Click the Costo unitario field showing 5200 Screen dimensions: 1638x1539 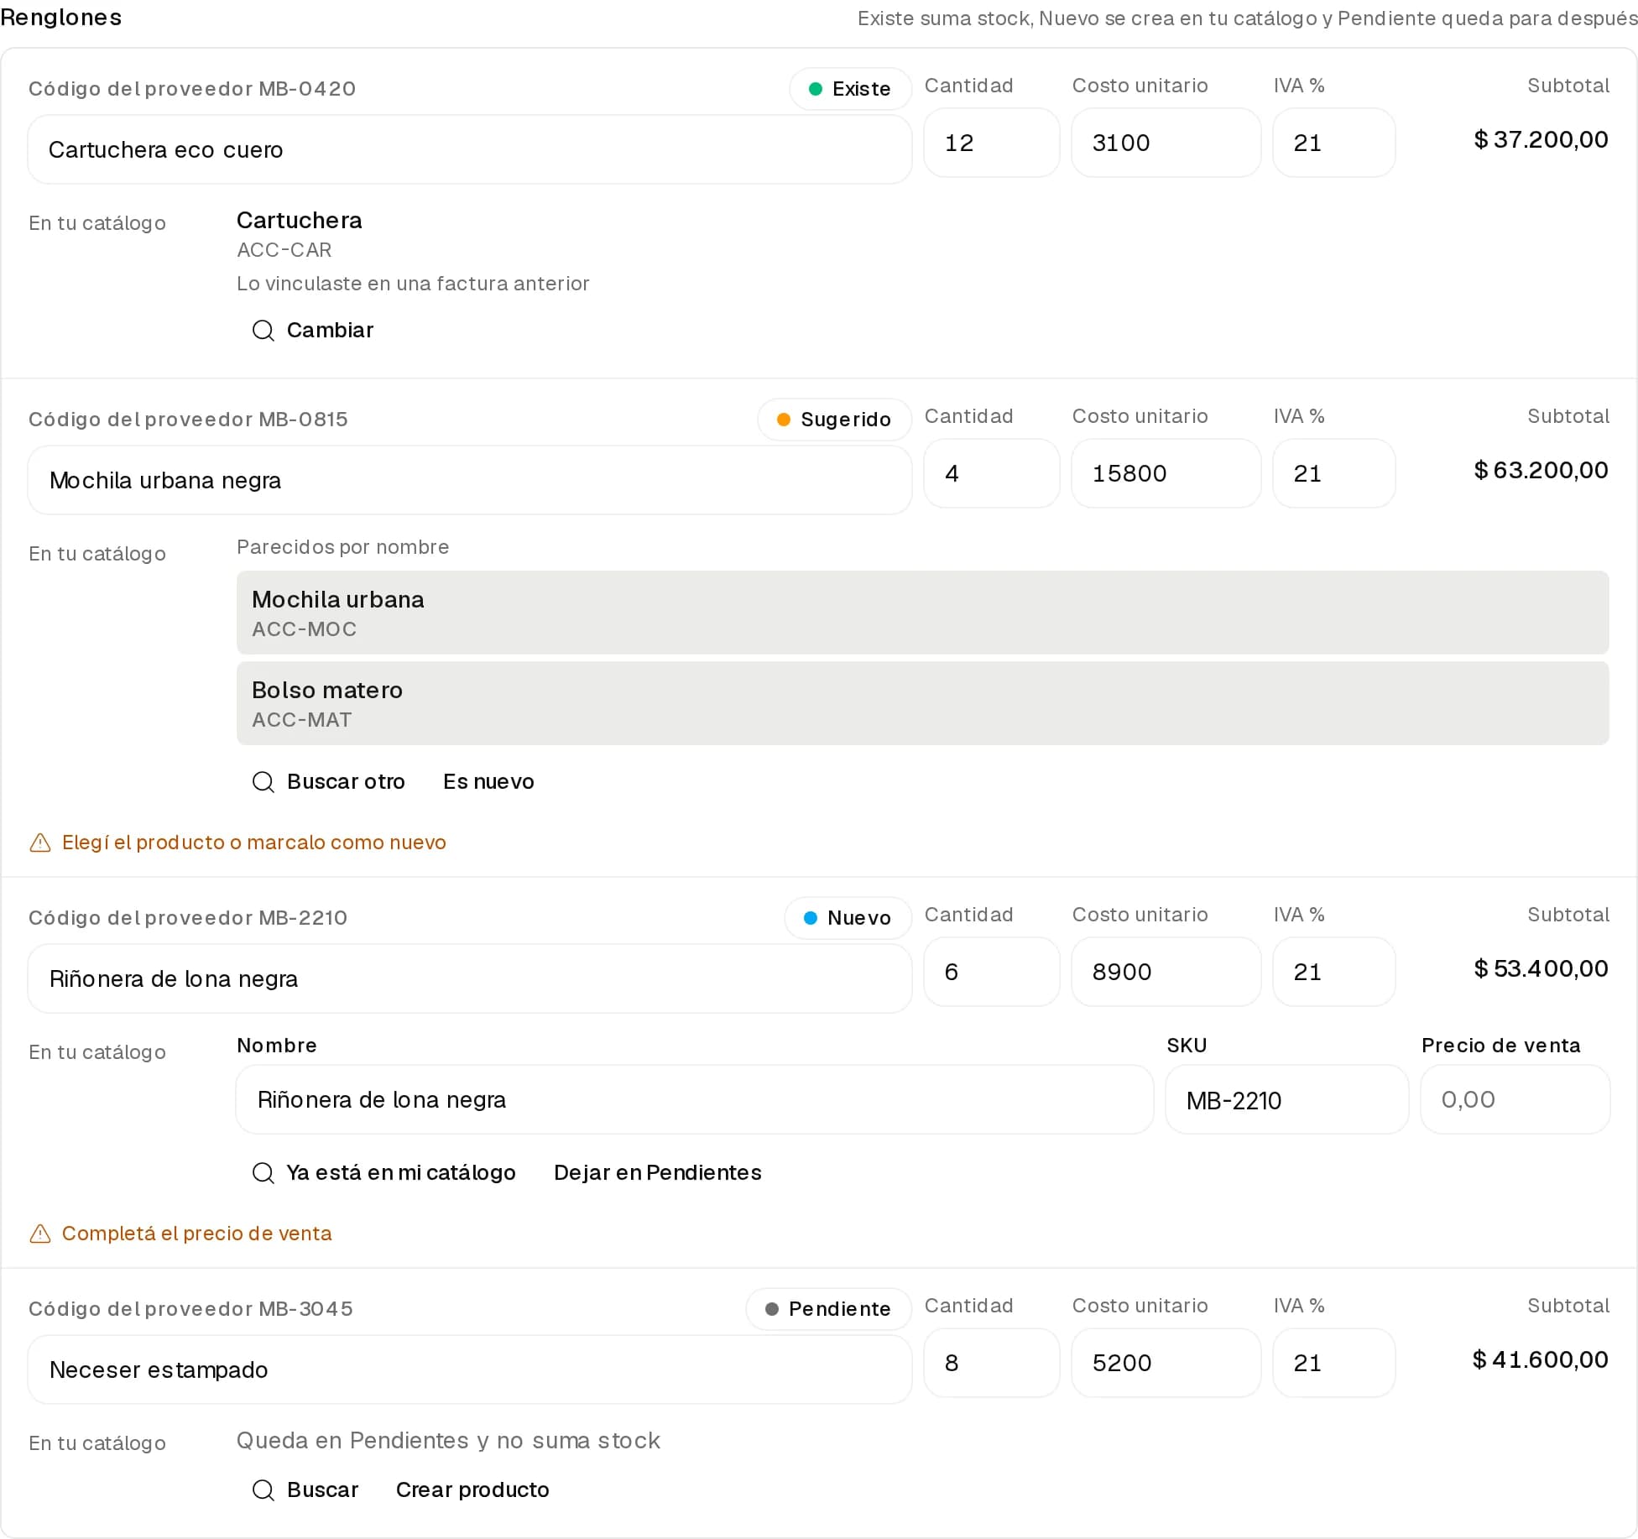click(1166, 1363)
